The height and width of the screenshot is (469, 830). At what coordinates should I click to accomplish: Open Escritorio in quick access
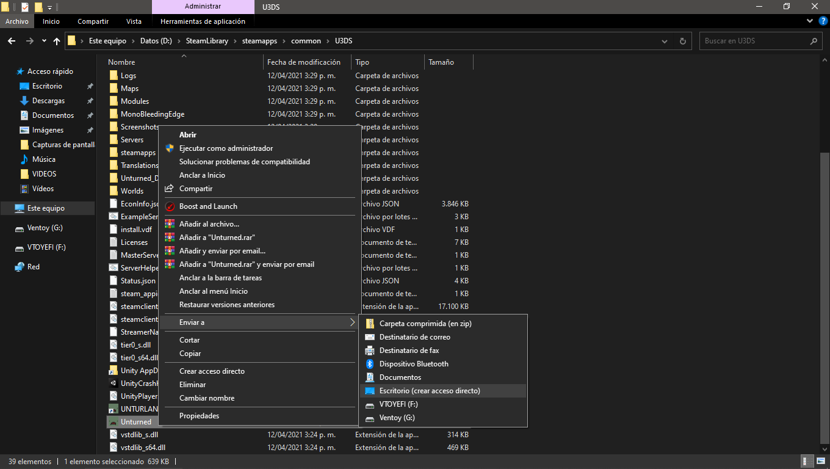(x=47, y=86)
